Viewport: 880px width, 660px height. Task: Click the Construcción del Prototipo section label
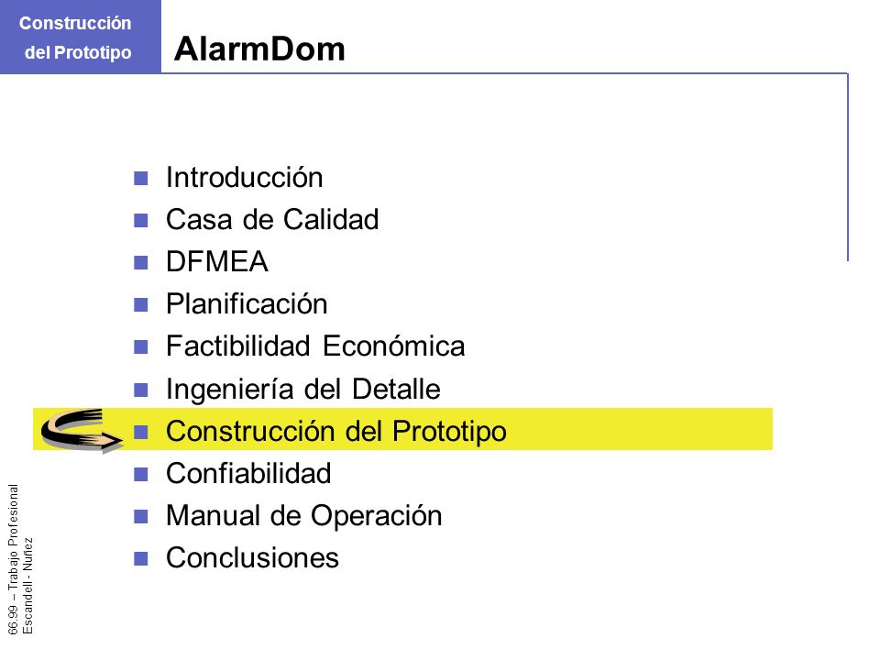76,38
